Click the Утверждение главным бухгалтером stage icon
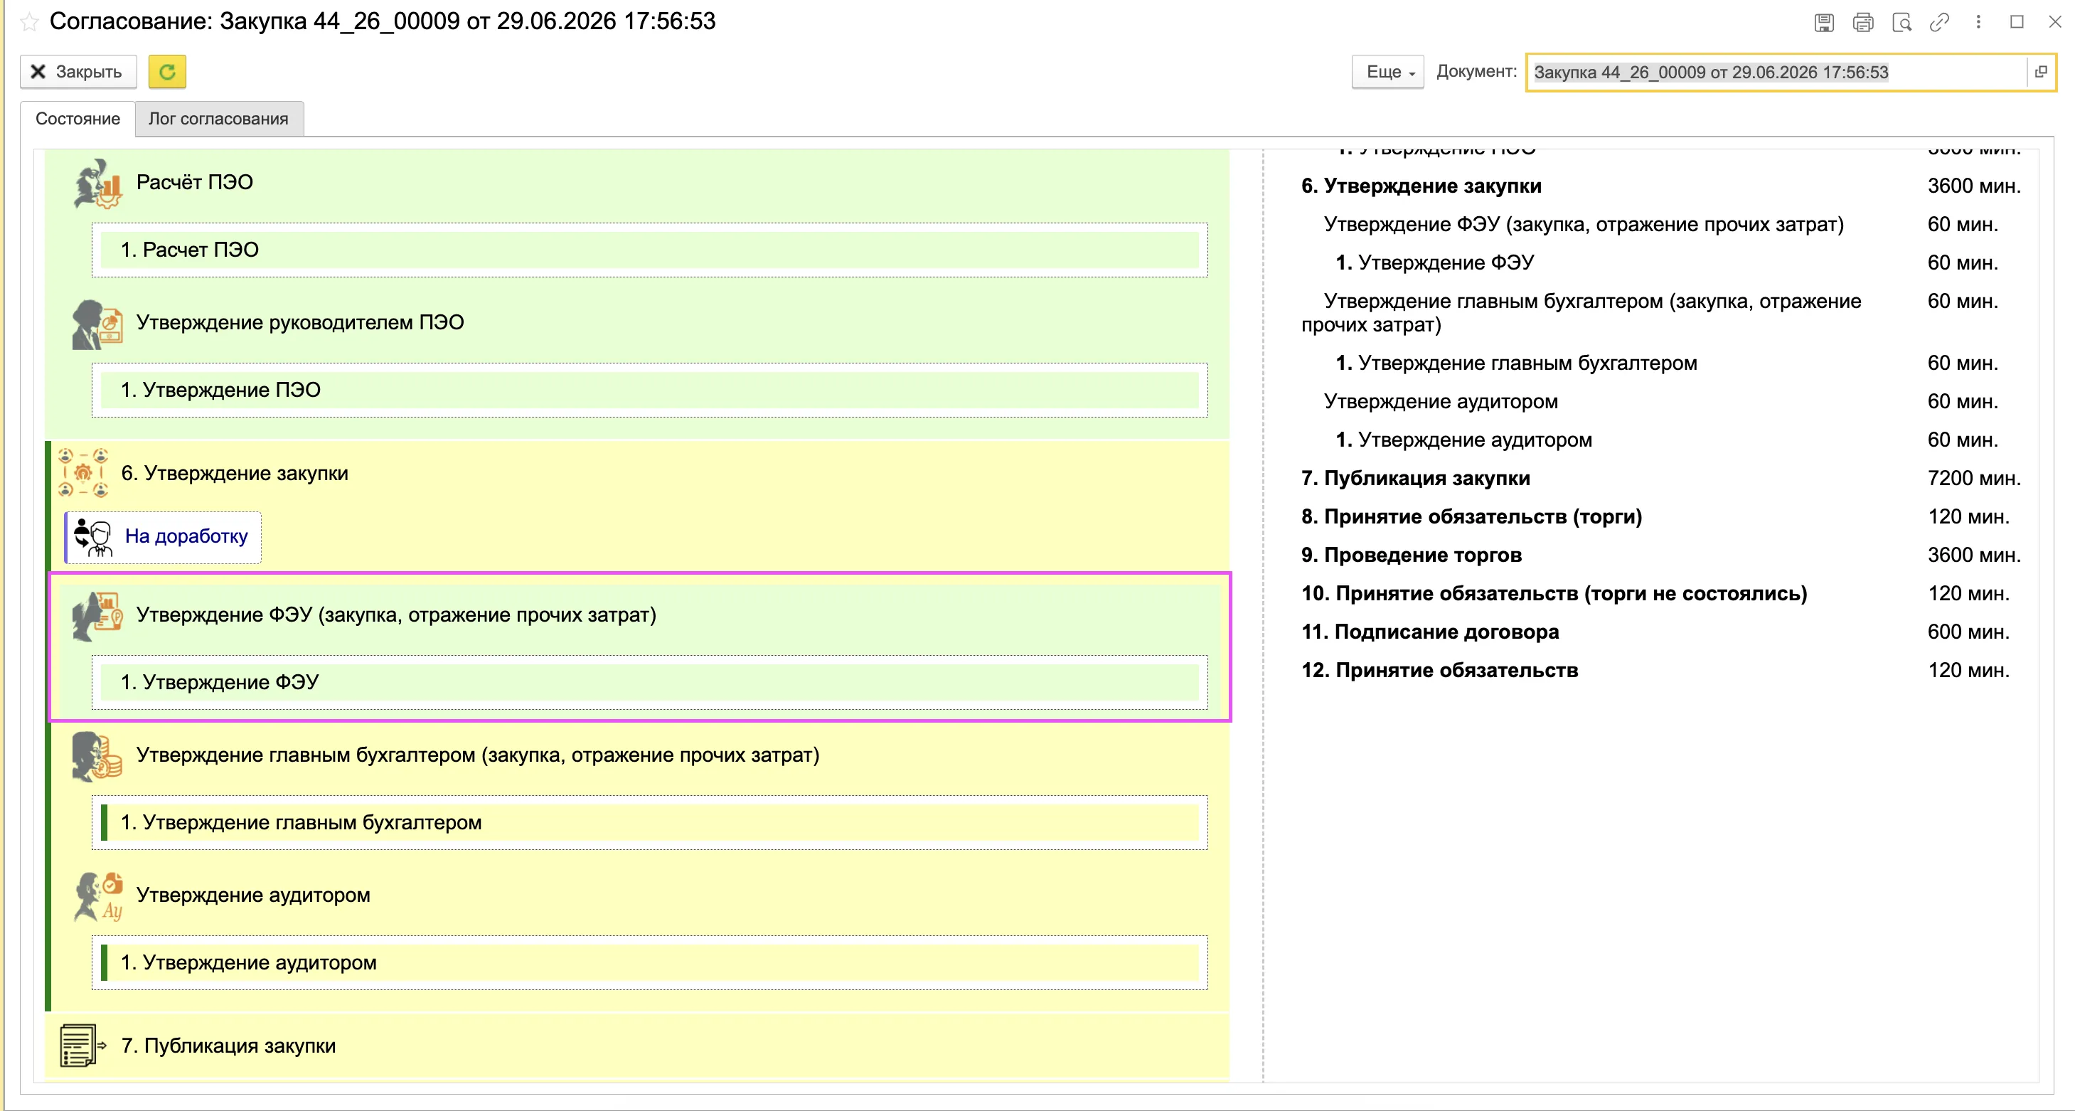 tap(97, 755)
